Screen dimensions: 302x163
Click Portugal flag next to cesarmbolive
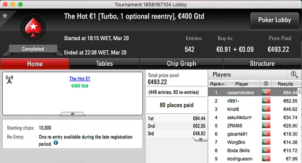point(266,93)
